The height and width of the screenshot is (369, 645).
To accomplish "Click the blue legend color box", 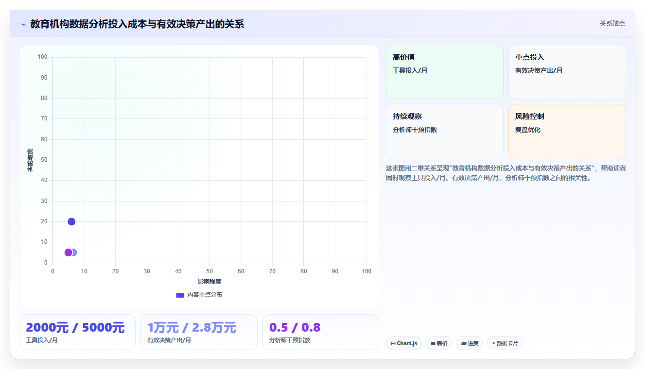I will point(180,295).
